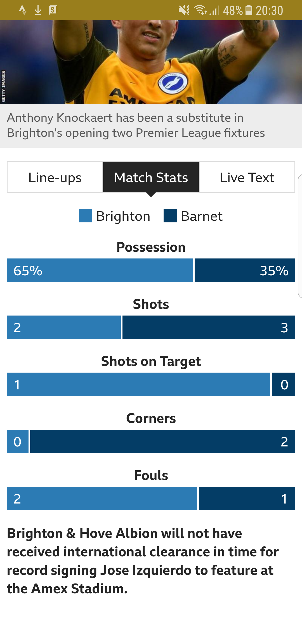
Task: Tap the S app notification icon
Action: (x=53, y=10)
